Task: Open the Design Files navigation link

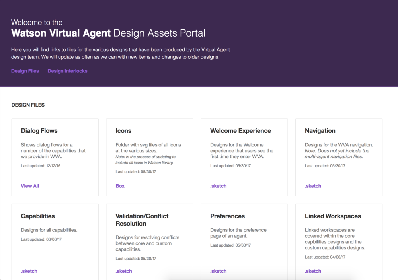Action: point(25,71)
